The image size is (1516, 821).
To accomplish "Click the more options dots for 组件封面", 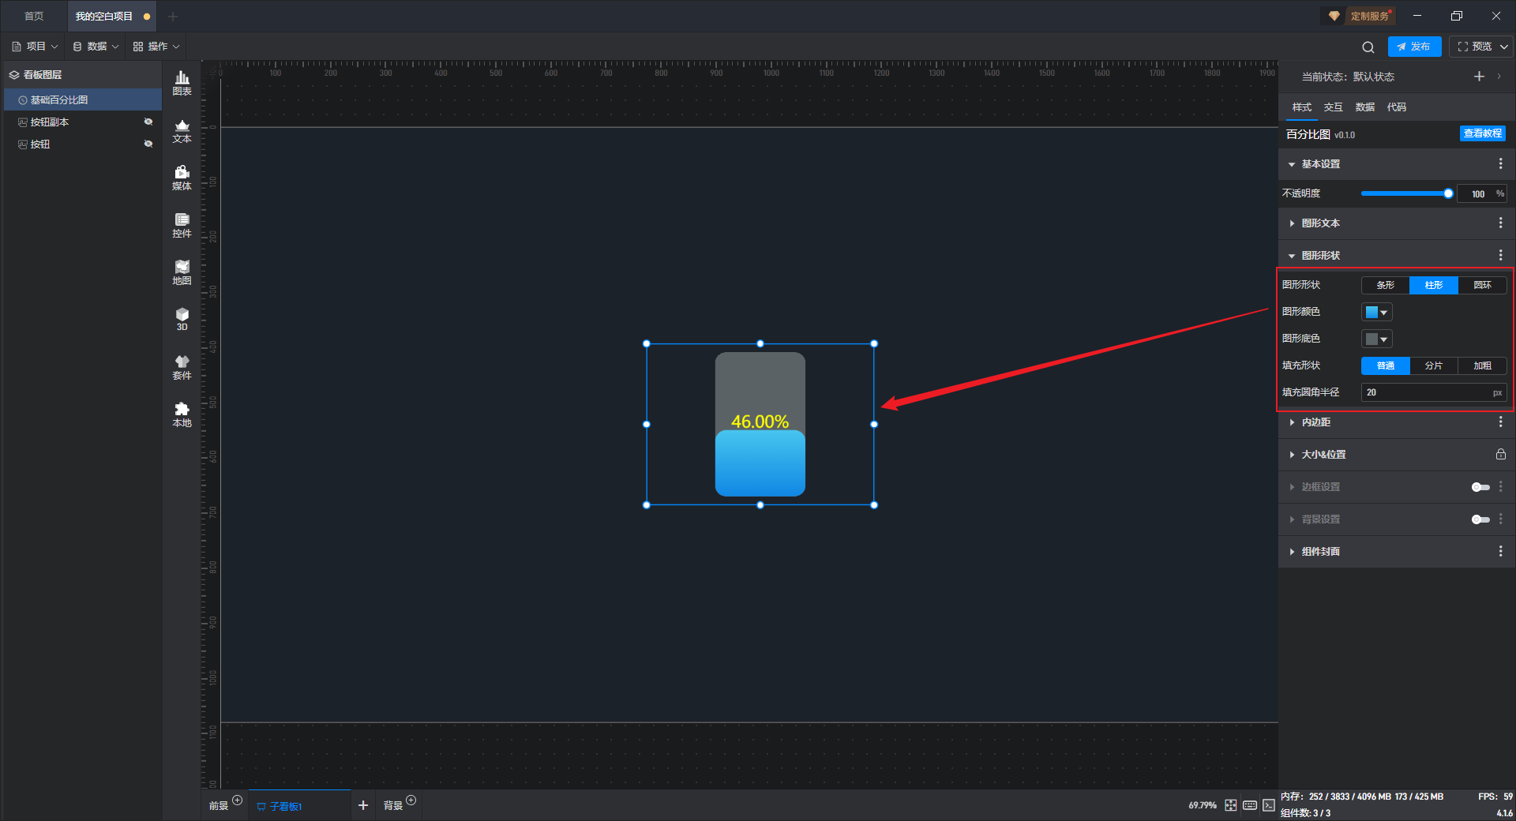I will [x=1500, y=551].
